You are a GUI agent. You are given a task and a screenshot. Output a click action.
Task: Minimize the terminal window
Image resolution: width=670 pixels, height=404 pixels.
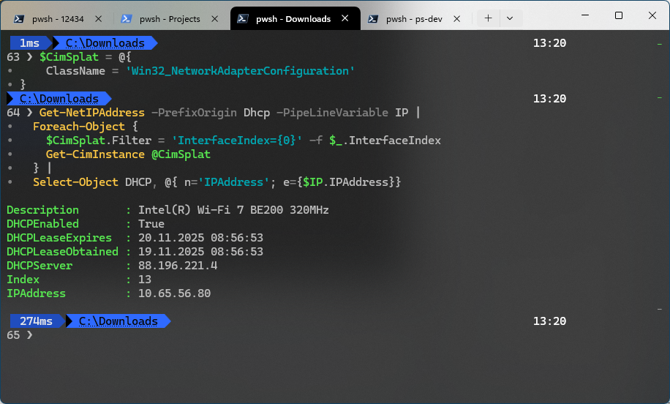(584, 15)
